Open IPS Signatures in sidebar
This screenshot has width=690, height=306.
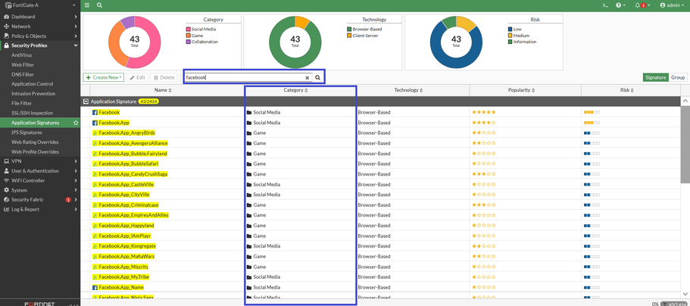pos(27,133)
